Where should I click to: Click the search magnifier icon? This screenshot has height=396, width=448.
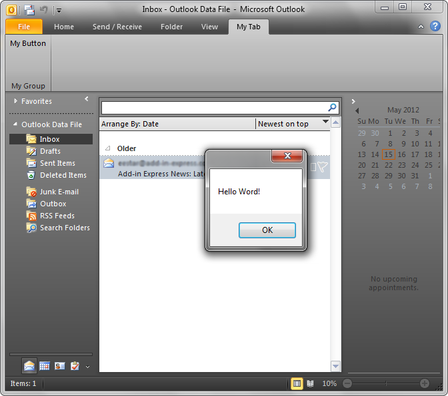[332, 108]
